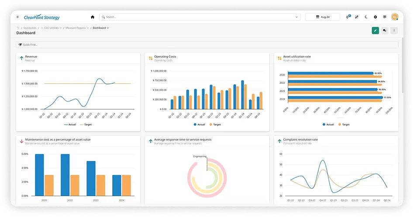Open the Scorecards breadcrumb link
414x217 pixels.
coord(30,28)
